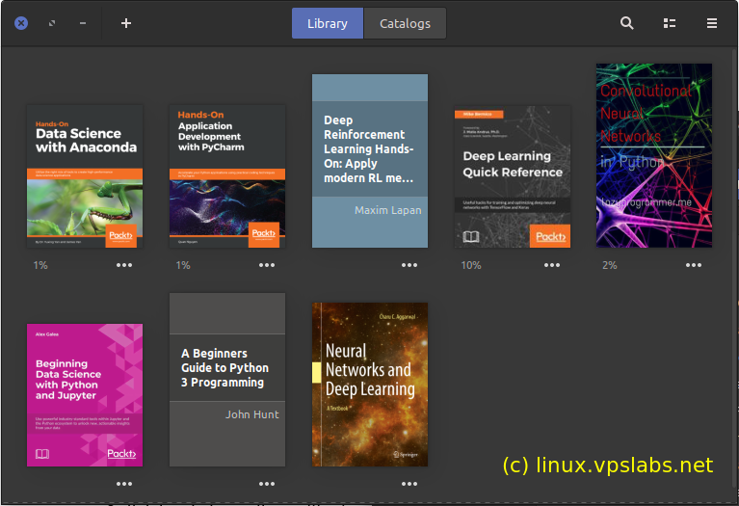Open more options for Deep Learning Quick Reference
The width and height of the screenshot is (739, 506).
552,265
